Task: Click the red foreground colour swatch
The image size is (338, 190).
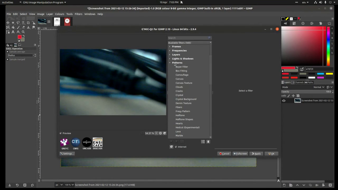Action: coord(20,37)
